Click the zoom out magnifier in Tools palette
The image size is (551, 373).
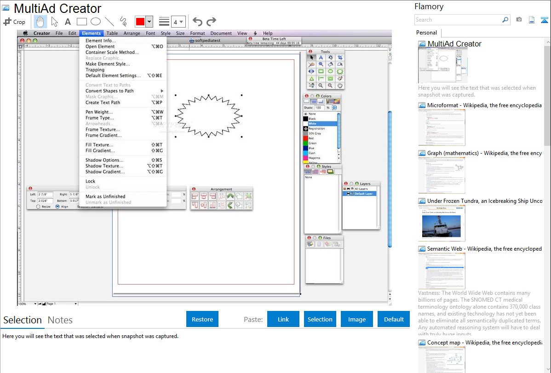point(330,86)
